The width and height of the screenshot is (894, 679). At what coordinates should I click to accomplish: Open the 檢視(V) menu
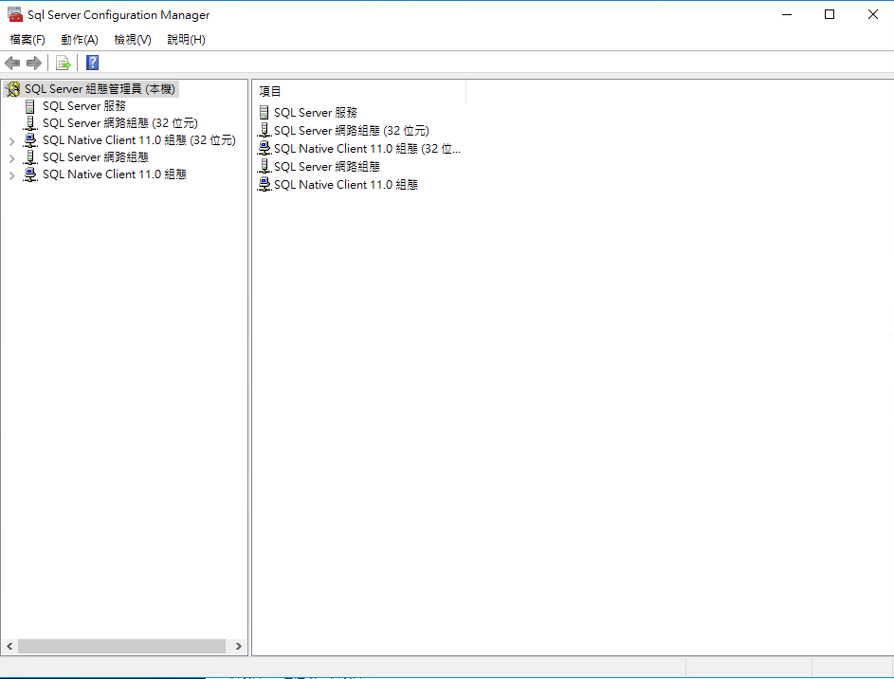[133, 39]
